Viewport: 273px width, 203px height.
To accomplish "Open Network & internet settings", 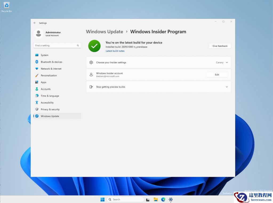I will (51, 68).
